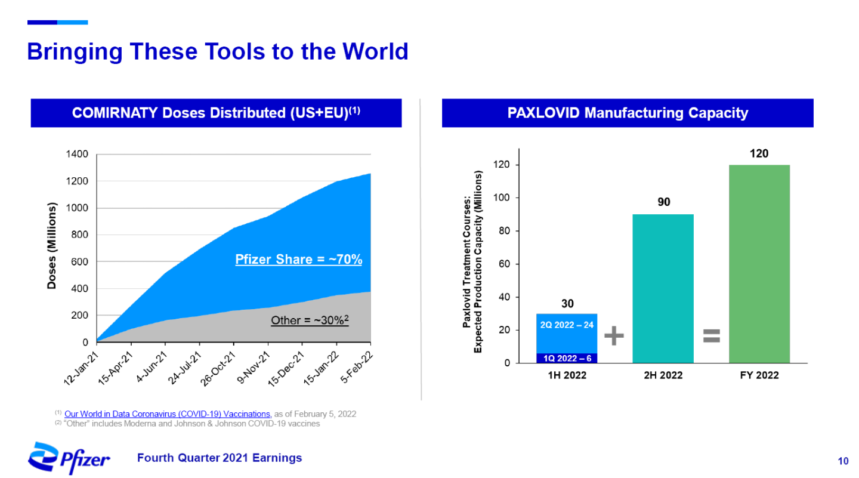
Task: Select the Paxlovid Treatment Courses axis title
Action: click(471, 263)
